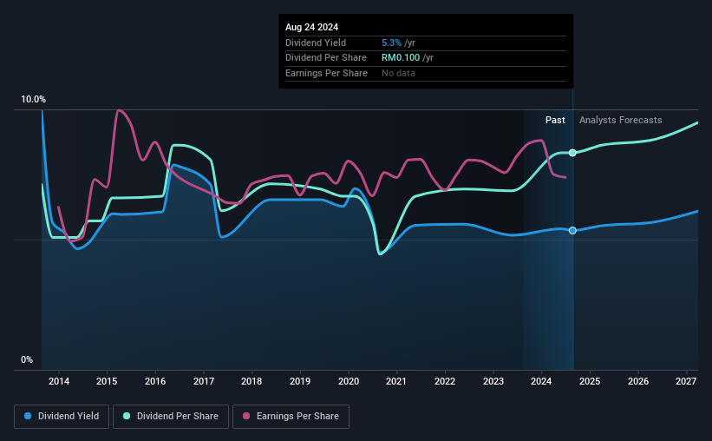
Task: Click the 2027 x-axis label
Action: point(686,381)
